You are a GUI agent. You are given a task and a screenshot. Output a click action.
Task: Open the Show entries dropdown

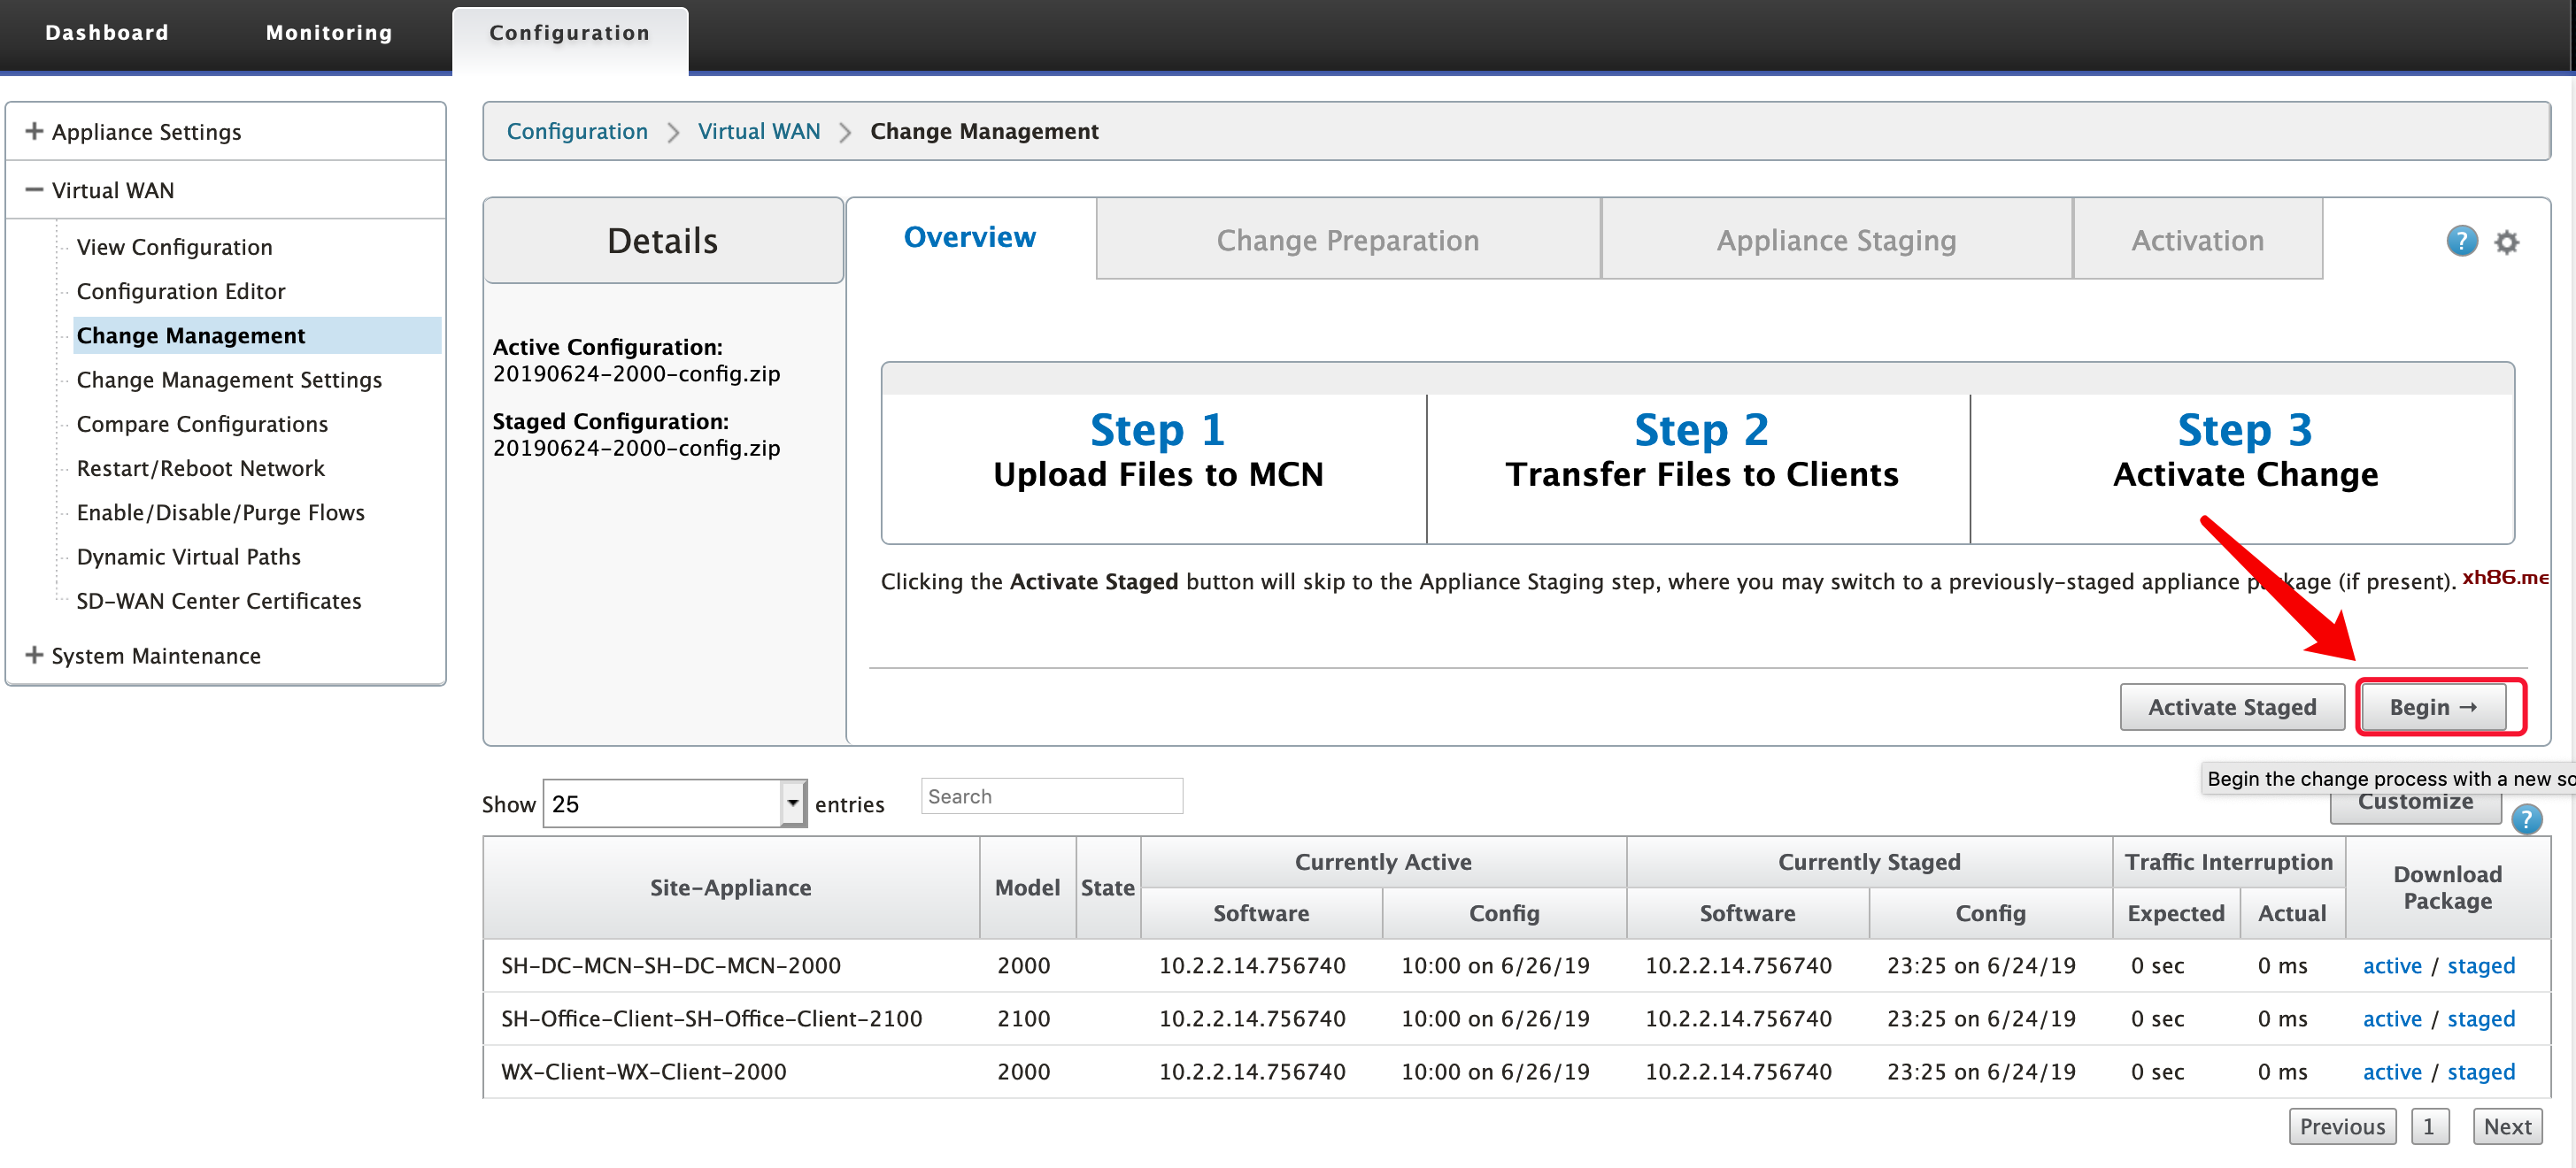coord(674,803)
